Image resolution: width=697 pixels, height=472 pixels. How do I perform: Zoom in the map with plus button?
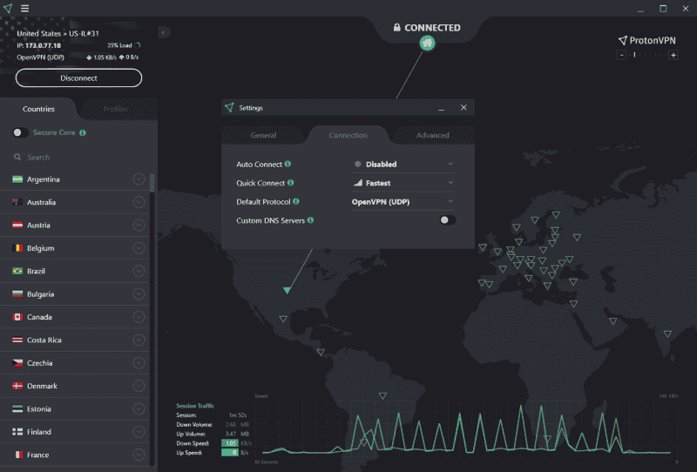coord(673,55)
